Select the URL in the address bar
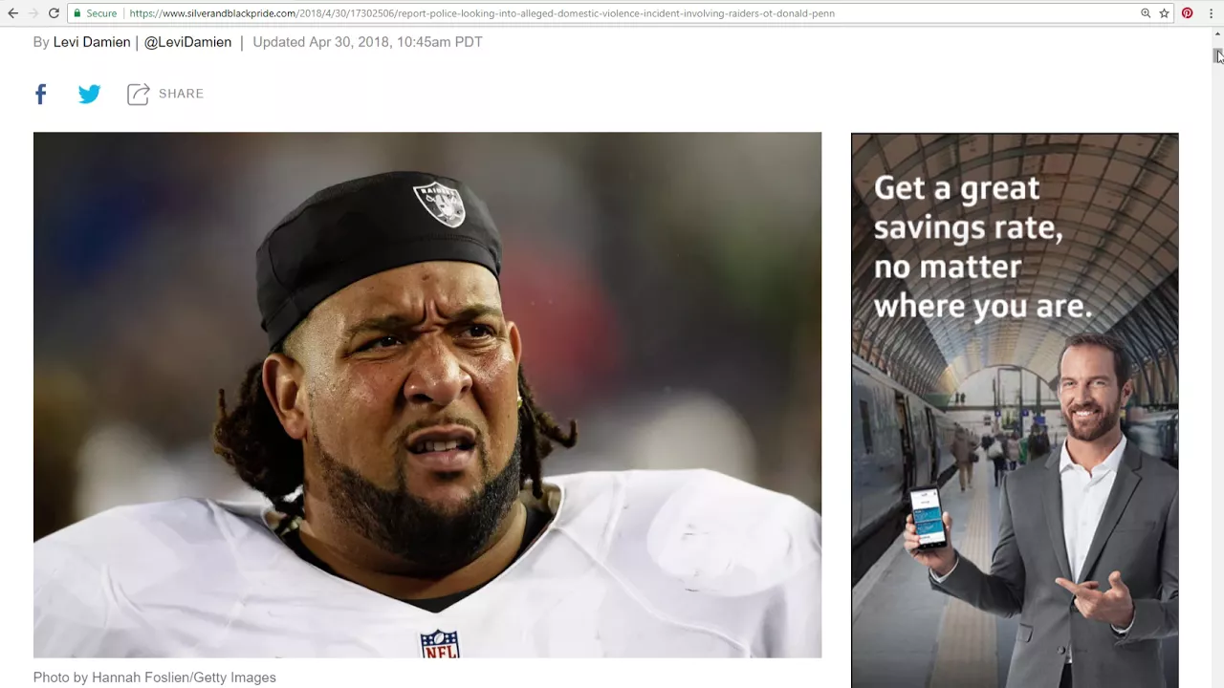 coord(482,13)
